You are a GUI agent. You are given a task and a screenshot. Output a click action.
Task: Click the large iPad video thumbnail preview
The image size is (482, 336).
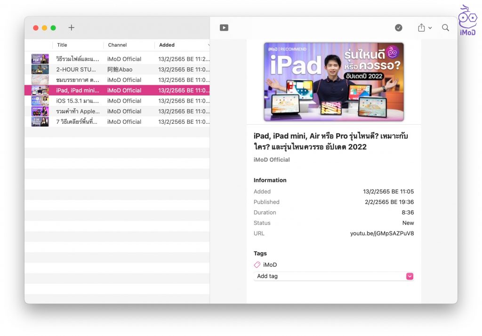tap(334, 82)
